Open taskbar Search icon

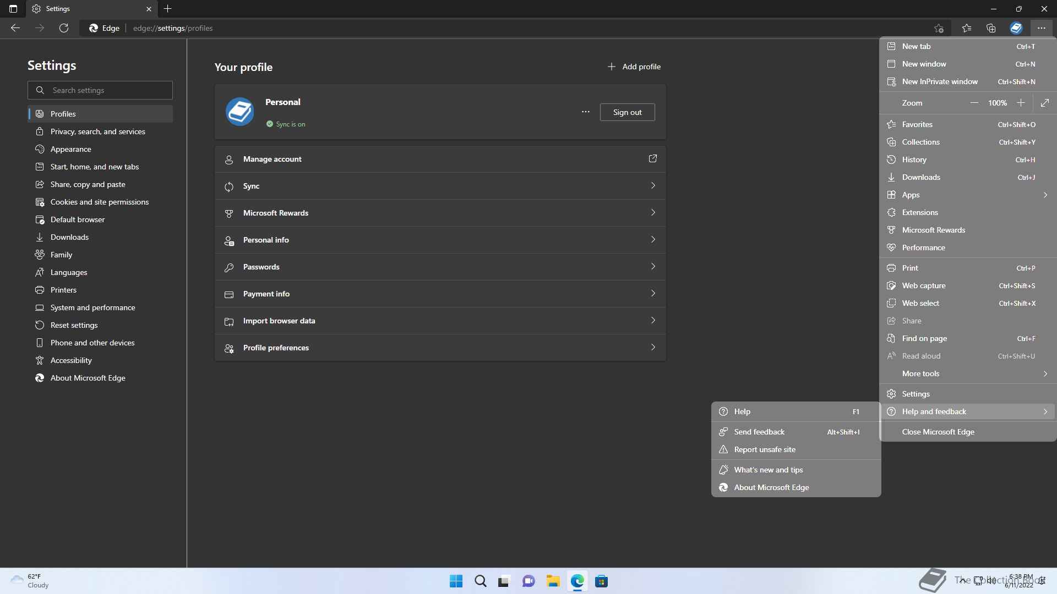(481, 581)
